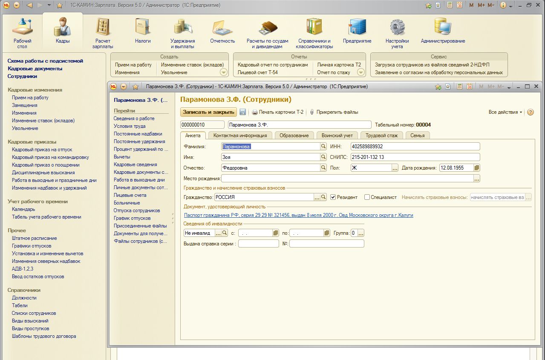Open the Пол selection ellipsis button
Image resolution: width=545 pixels, height=360 pixels.
pos(395,168)
